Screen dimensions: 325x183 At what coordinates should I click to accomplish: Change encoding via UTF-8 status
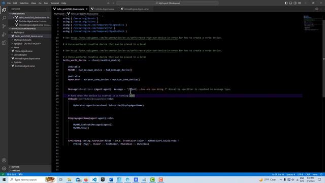coord(300,174)
